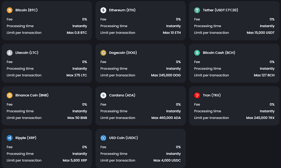This screenshot has width=281, height=168.
Task: Click the Max 460,000 ADA limit value
Action: point(166,118)
